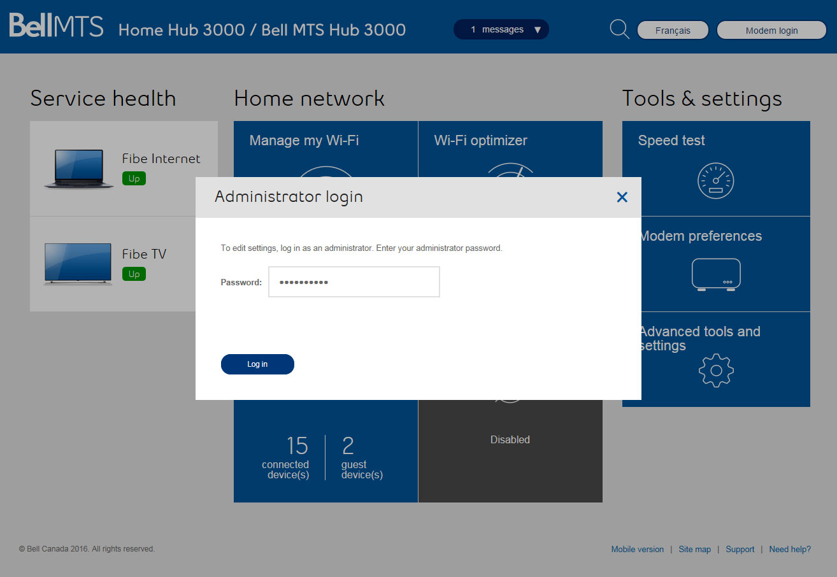This screenshot has height=577, width=837.
Task: Click the Fibe TV Up status badge
Action: [x=134, y=274]
